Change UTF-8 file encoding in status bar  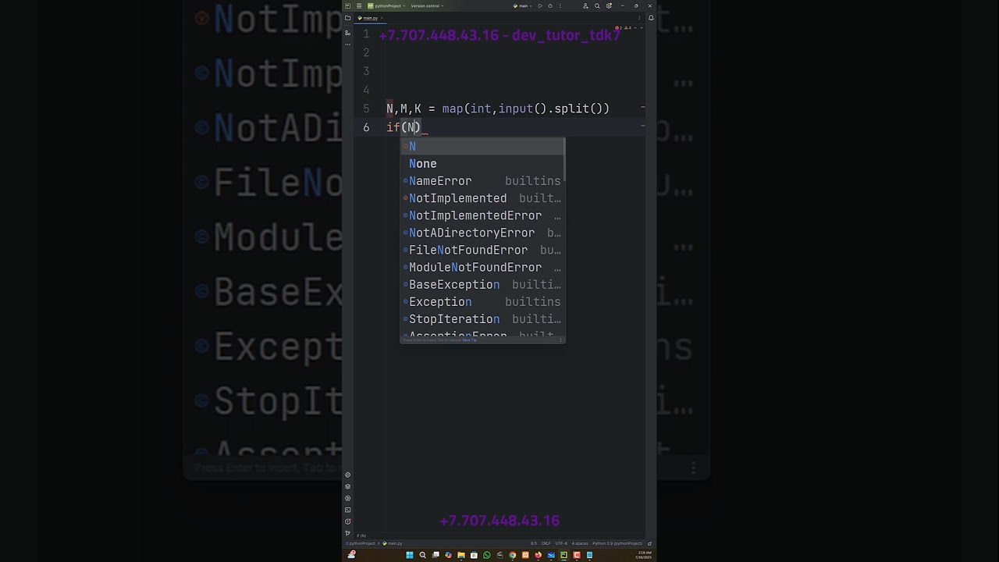point(561,543)
